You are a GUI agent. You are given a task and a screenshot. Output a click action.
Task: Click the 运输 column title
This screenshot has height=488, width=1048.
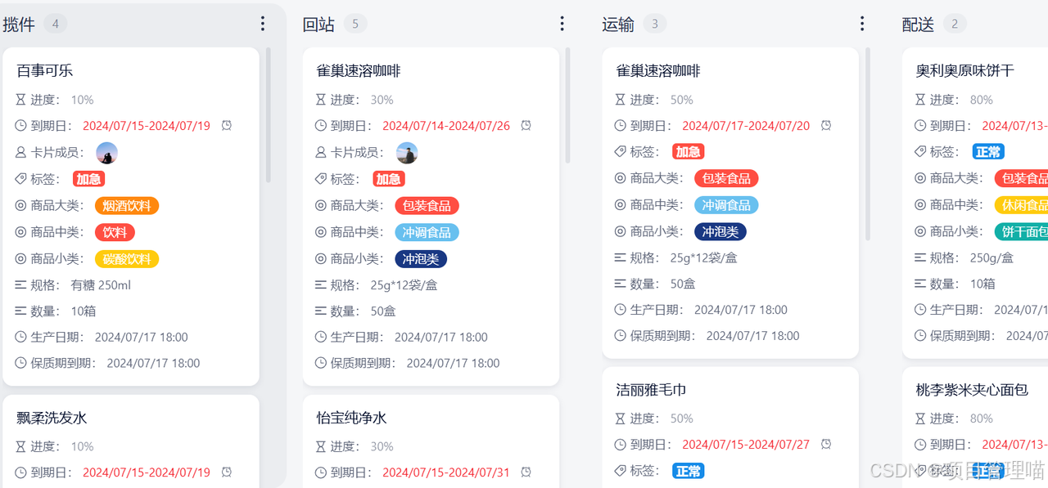point(618,25)
